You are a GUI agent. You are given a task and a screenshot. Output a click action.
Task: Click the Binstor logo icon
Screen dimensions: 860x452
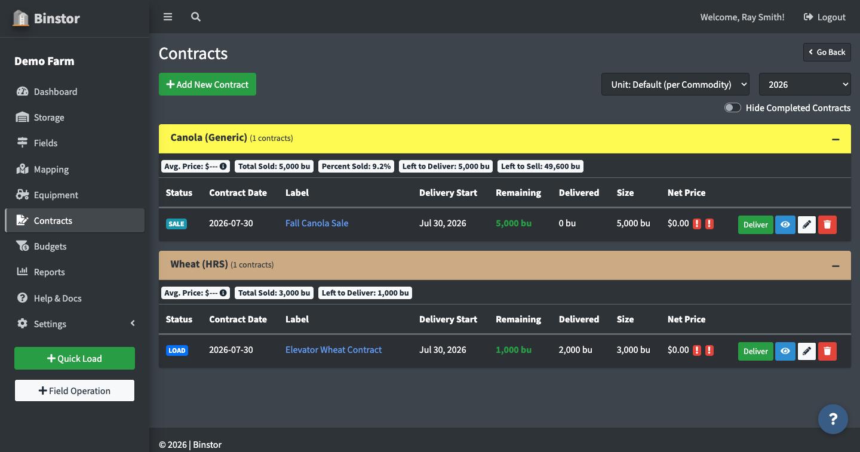pos(21,18)
